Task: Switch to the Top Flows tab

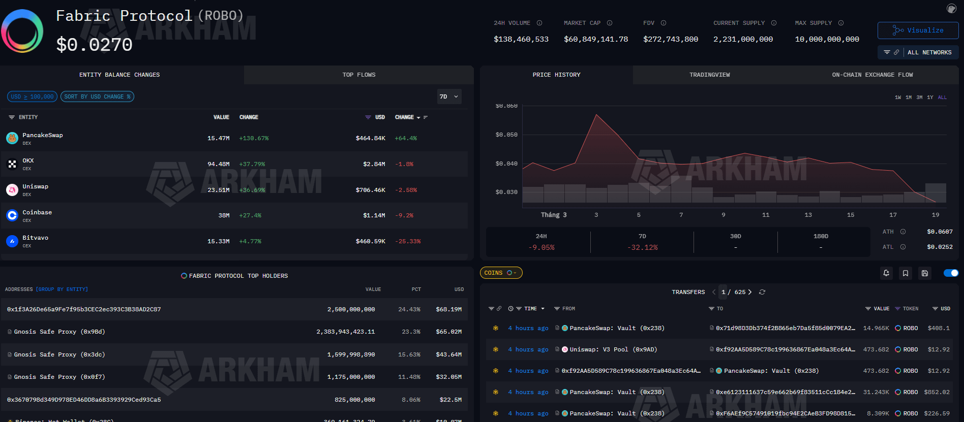Action: coord(359,75)
